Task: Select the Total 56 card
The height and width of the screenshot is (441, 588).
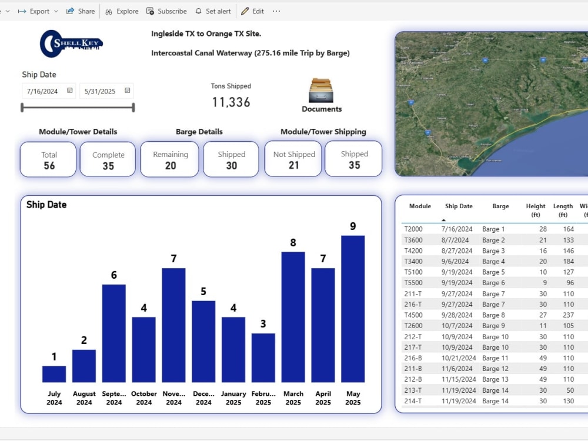Action: (48, 159)
